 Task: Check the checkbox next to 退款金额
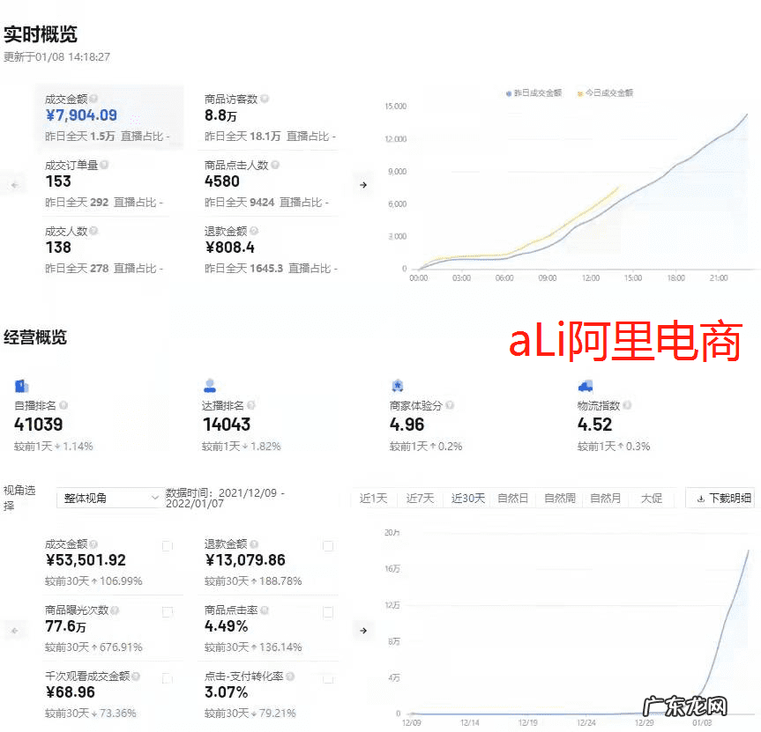pyautogui.click(x=328, y=546)
